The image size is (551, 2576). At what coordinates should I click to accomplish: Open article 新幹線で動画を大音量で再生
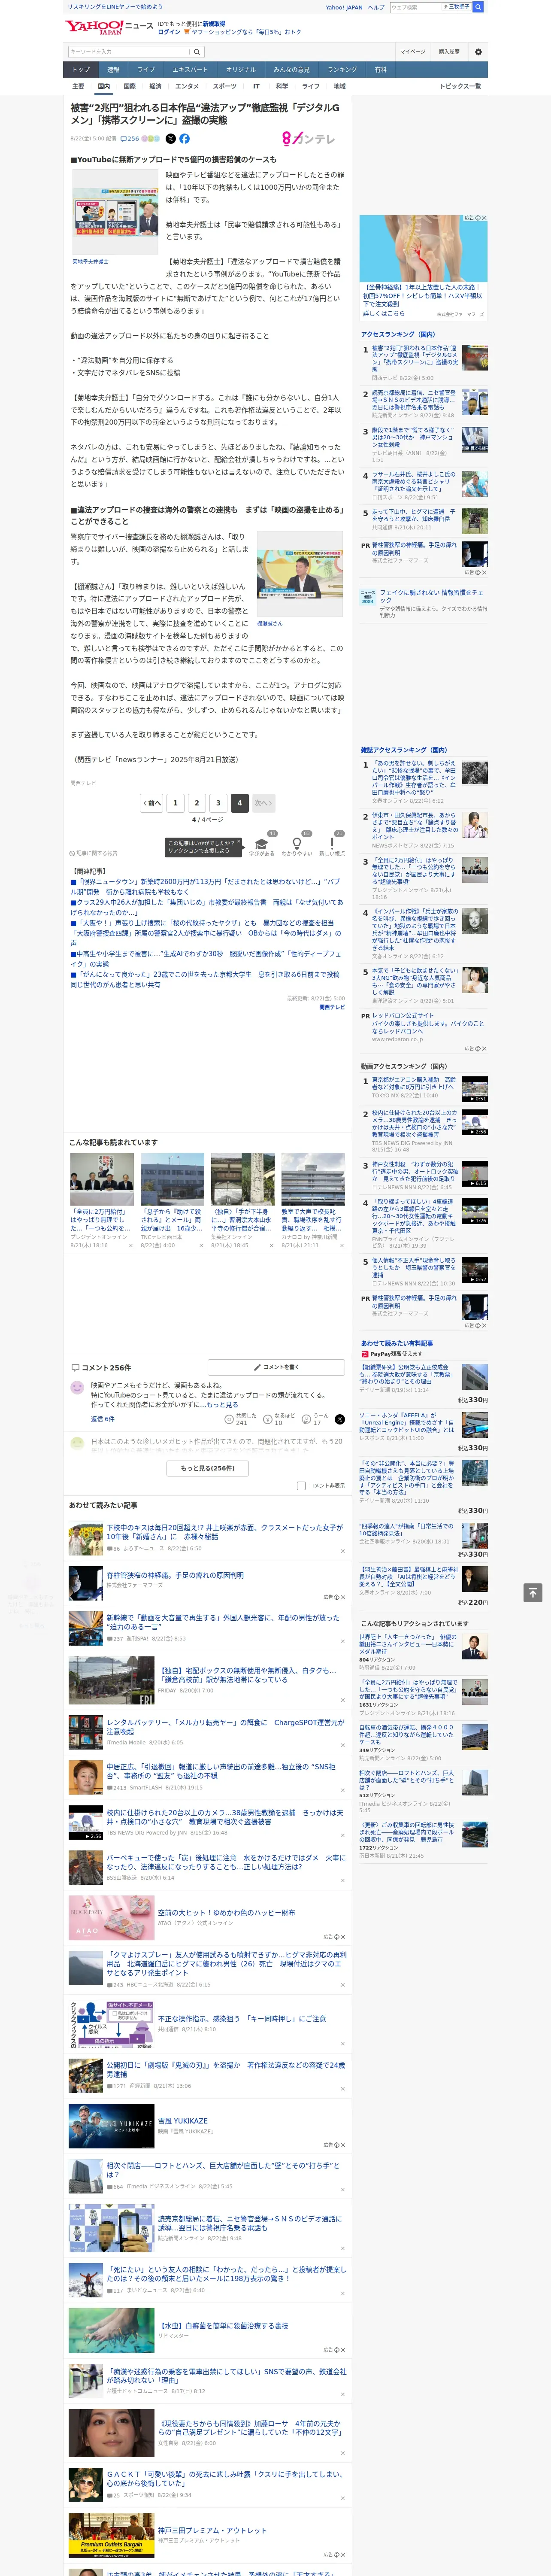(223, 1621)
